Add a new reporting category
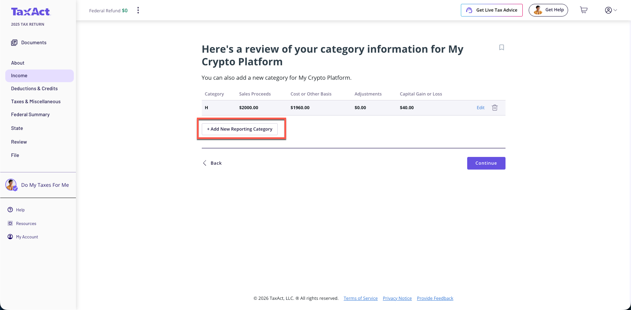 [x=239, y=129]
